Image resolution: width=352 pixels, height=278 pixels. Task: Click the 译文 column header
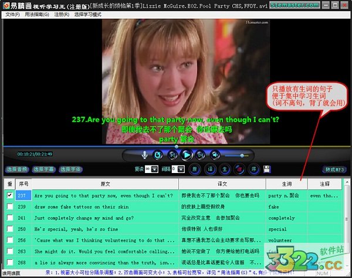click(222, 184)
